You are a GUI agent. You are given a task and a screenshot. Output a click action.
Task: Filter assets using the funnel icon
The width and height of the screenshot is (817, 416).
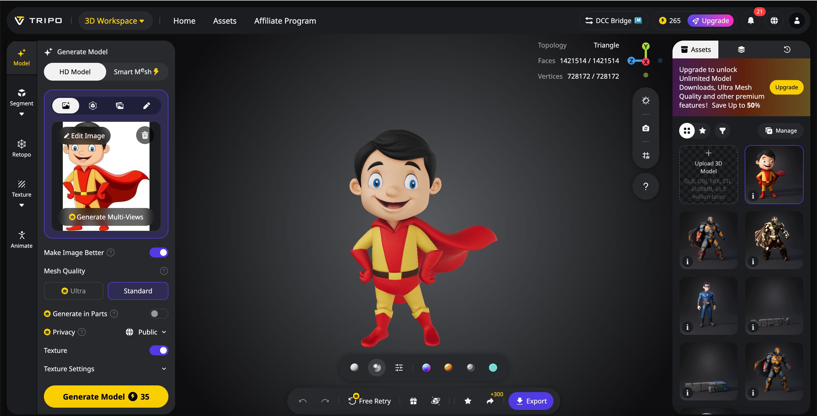tap(723, 131)
